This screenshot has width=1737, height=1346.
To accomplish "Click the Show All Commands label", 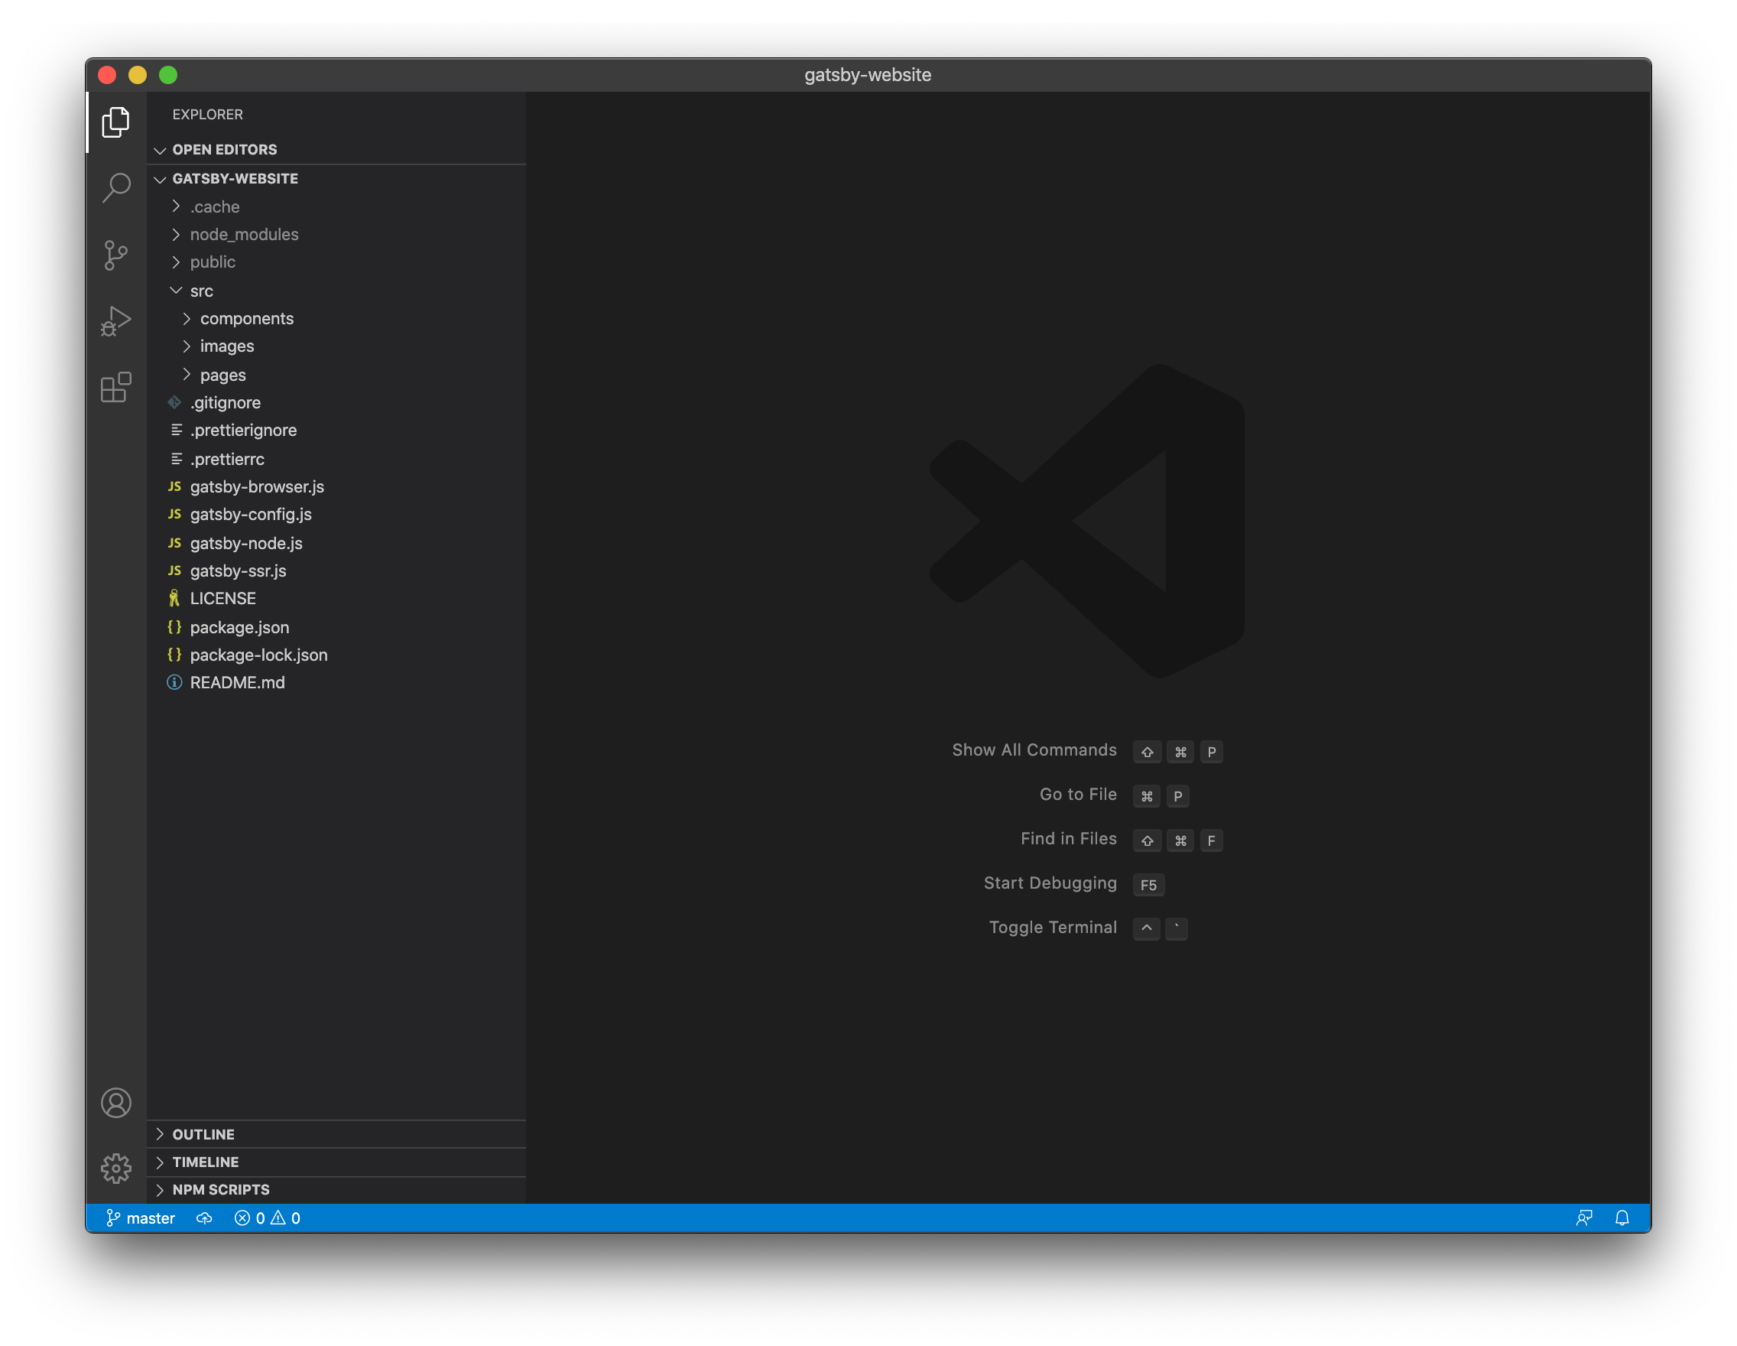I will [1034, 750].
